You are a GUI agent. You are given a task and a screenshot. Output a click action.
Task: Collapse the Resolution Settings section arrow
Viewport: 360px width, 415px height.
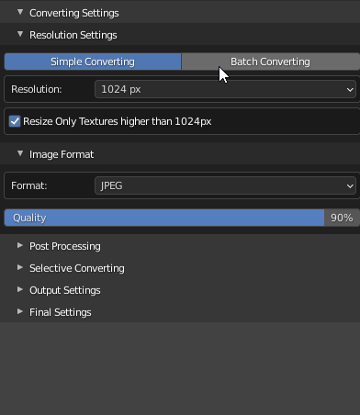click(x=20, y=34)
